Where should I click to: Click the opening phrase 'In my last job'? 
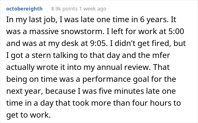[x=26, y=21]
